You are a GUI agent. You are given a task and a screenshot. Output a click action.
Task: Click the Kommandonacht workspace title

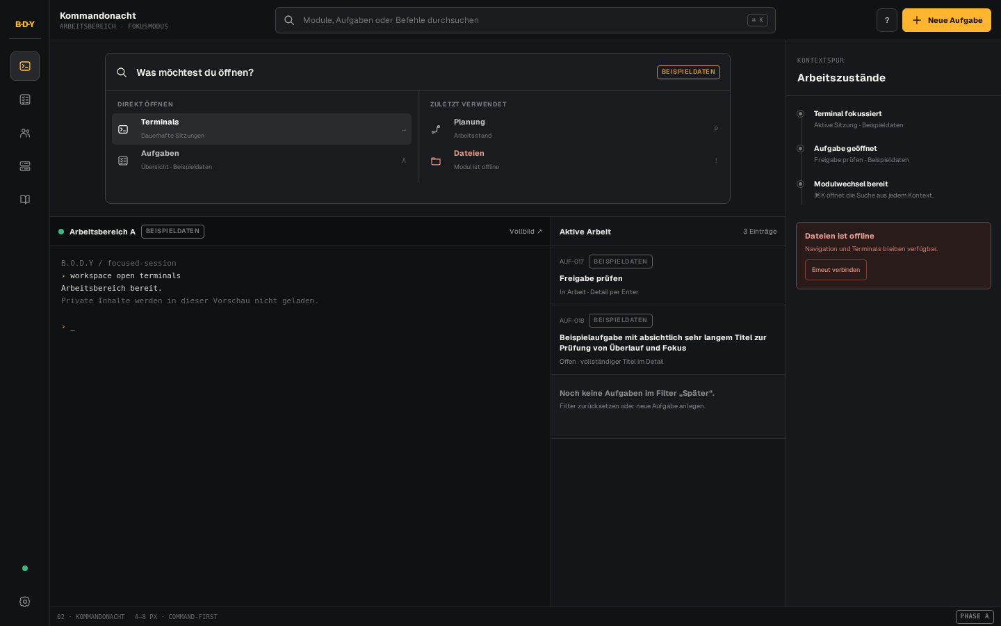coord(98,16)
